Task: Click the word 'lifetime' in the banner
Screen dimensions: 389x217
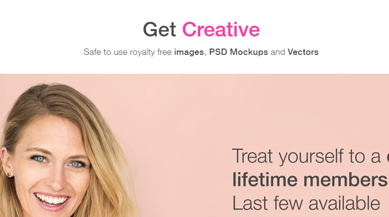Action: click(x=265, y=179)
